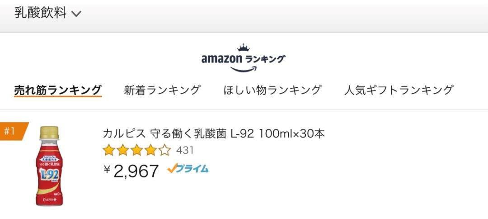Click the first gold star in the rating
The height and width of the screenshot is (219, 488).
[109, 150]
